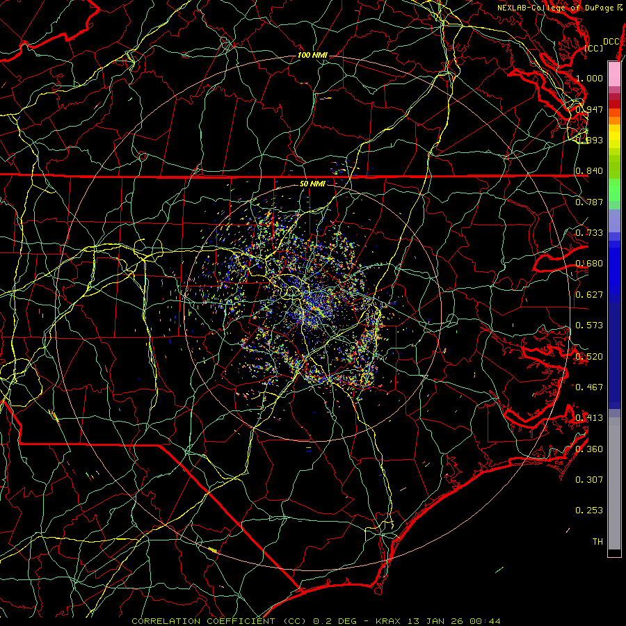Screen dimensions: 626x626
Task: Click the "[CC]" units label
Action: [x=594, y=48]
